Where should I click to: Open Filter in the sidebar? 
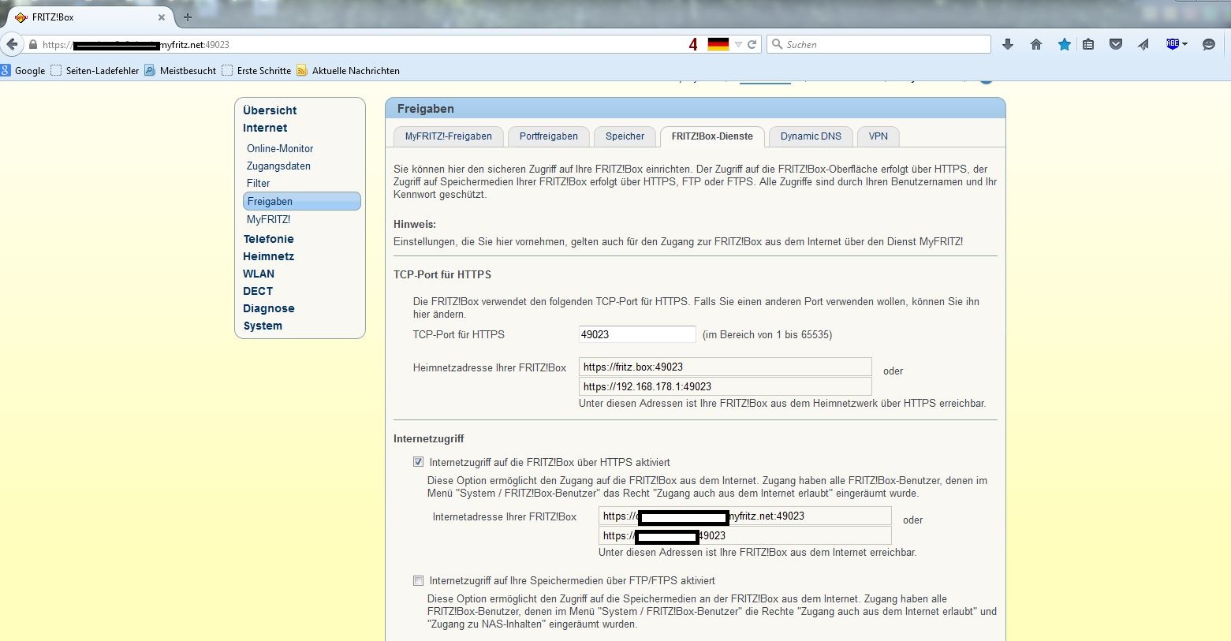[x=258, y=183]
